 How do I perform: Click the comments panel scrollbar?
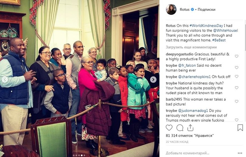pos(245,37)
